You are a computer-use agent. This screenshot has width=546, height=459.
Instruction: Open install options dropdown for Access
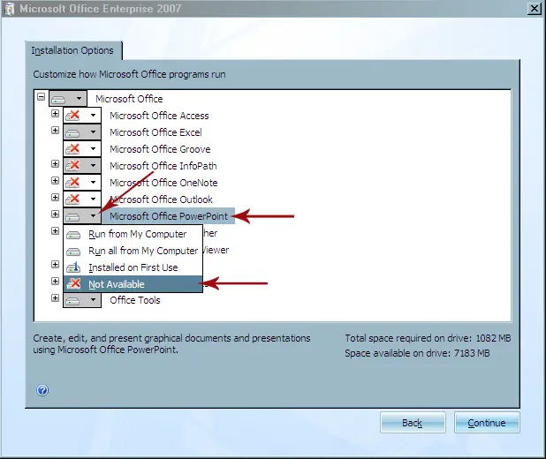[x=93, y=115]
